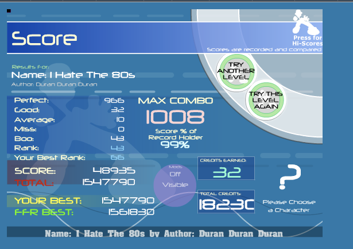Viewport: 353px width, 249px height.
Task: Click the Max Combo 1008 number
Action: tap(174, 118)
